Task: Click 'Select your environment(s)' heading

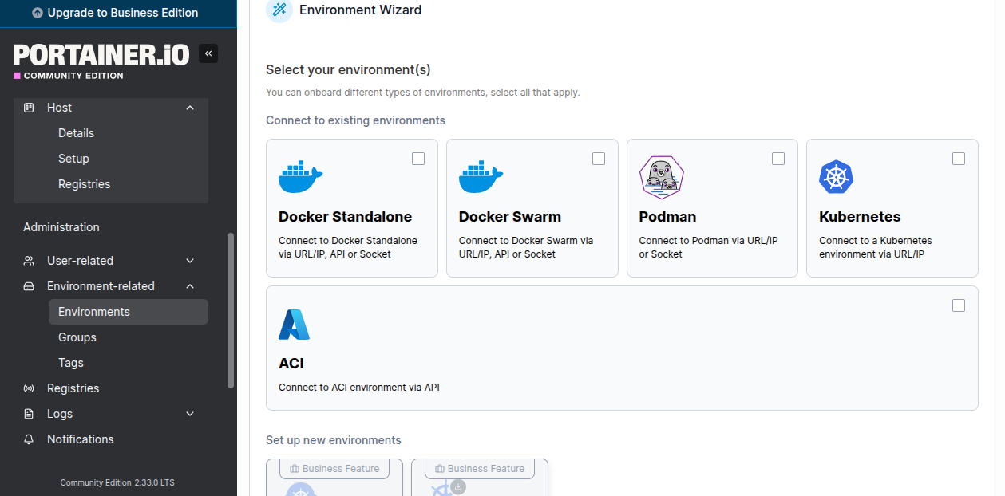Action: point(348,70)
